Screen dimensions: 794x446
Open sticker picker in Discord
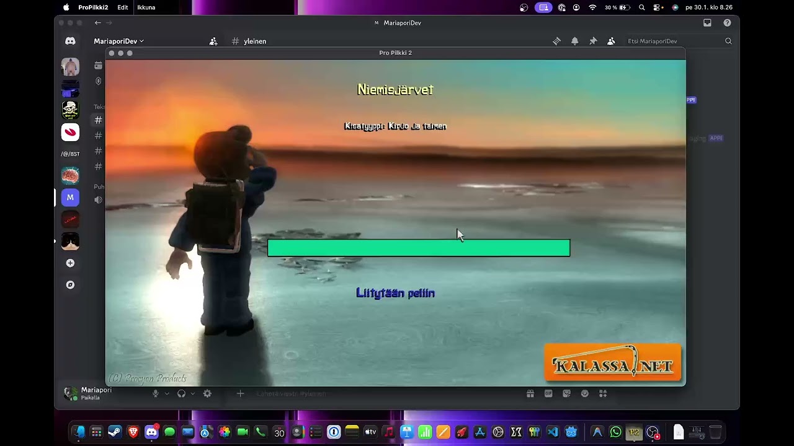566,393
